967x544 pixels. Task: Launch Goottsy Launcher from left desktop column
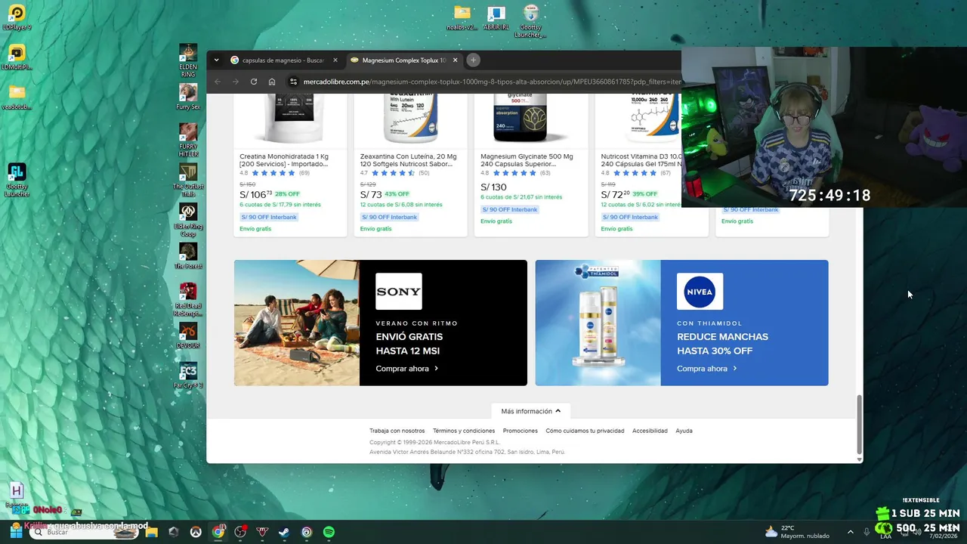pos(17,179)
